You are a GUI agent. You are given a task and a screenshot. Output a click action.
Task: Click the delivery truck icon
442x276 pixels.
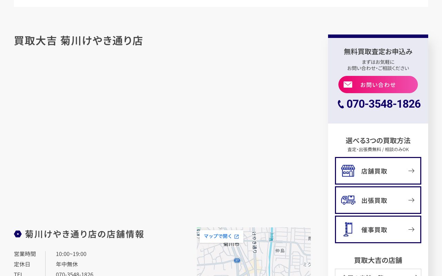[348, 200]
